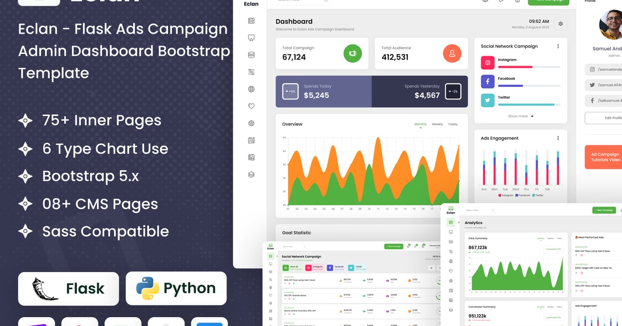The image size is (622, 326).
Task: Toggle Instagram legend in Ads Engagement chart
Action: click(506, 195)
